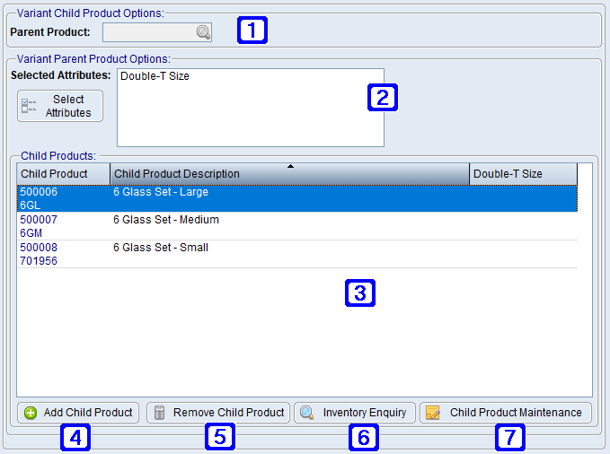Image resolution: width=610 pixels, height=454 pixels.
Task: Select child product 500007
Action: coord(39,220)
